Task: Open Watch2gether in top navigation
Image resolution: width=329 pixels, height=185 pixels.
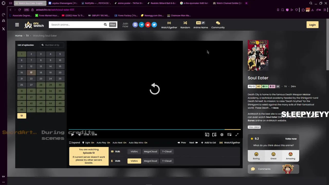Action: [x=169, y=25]
